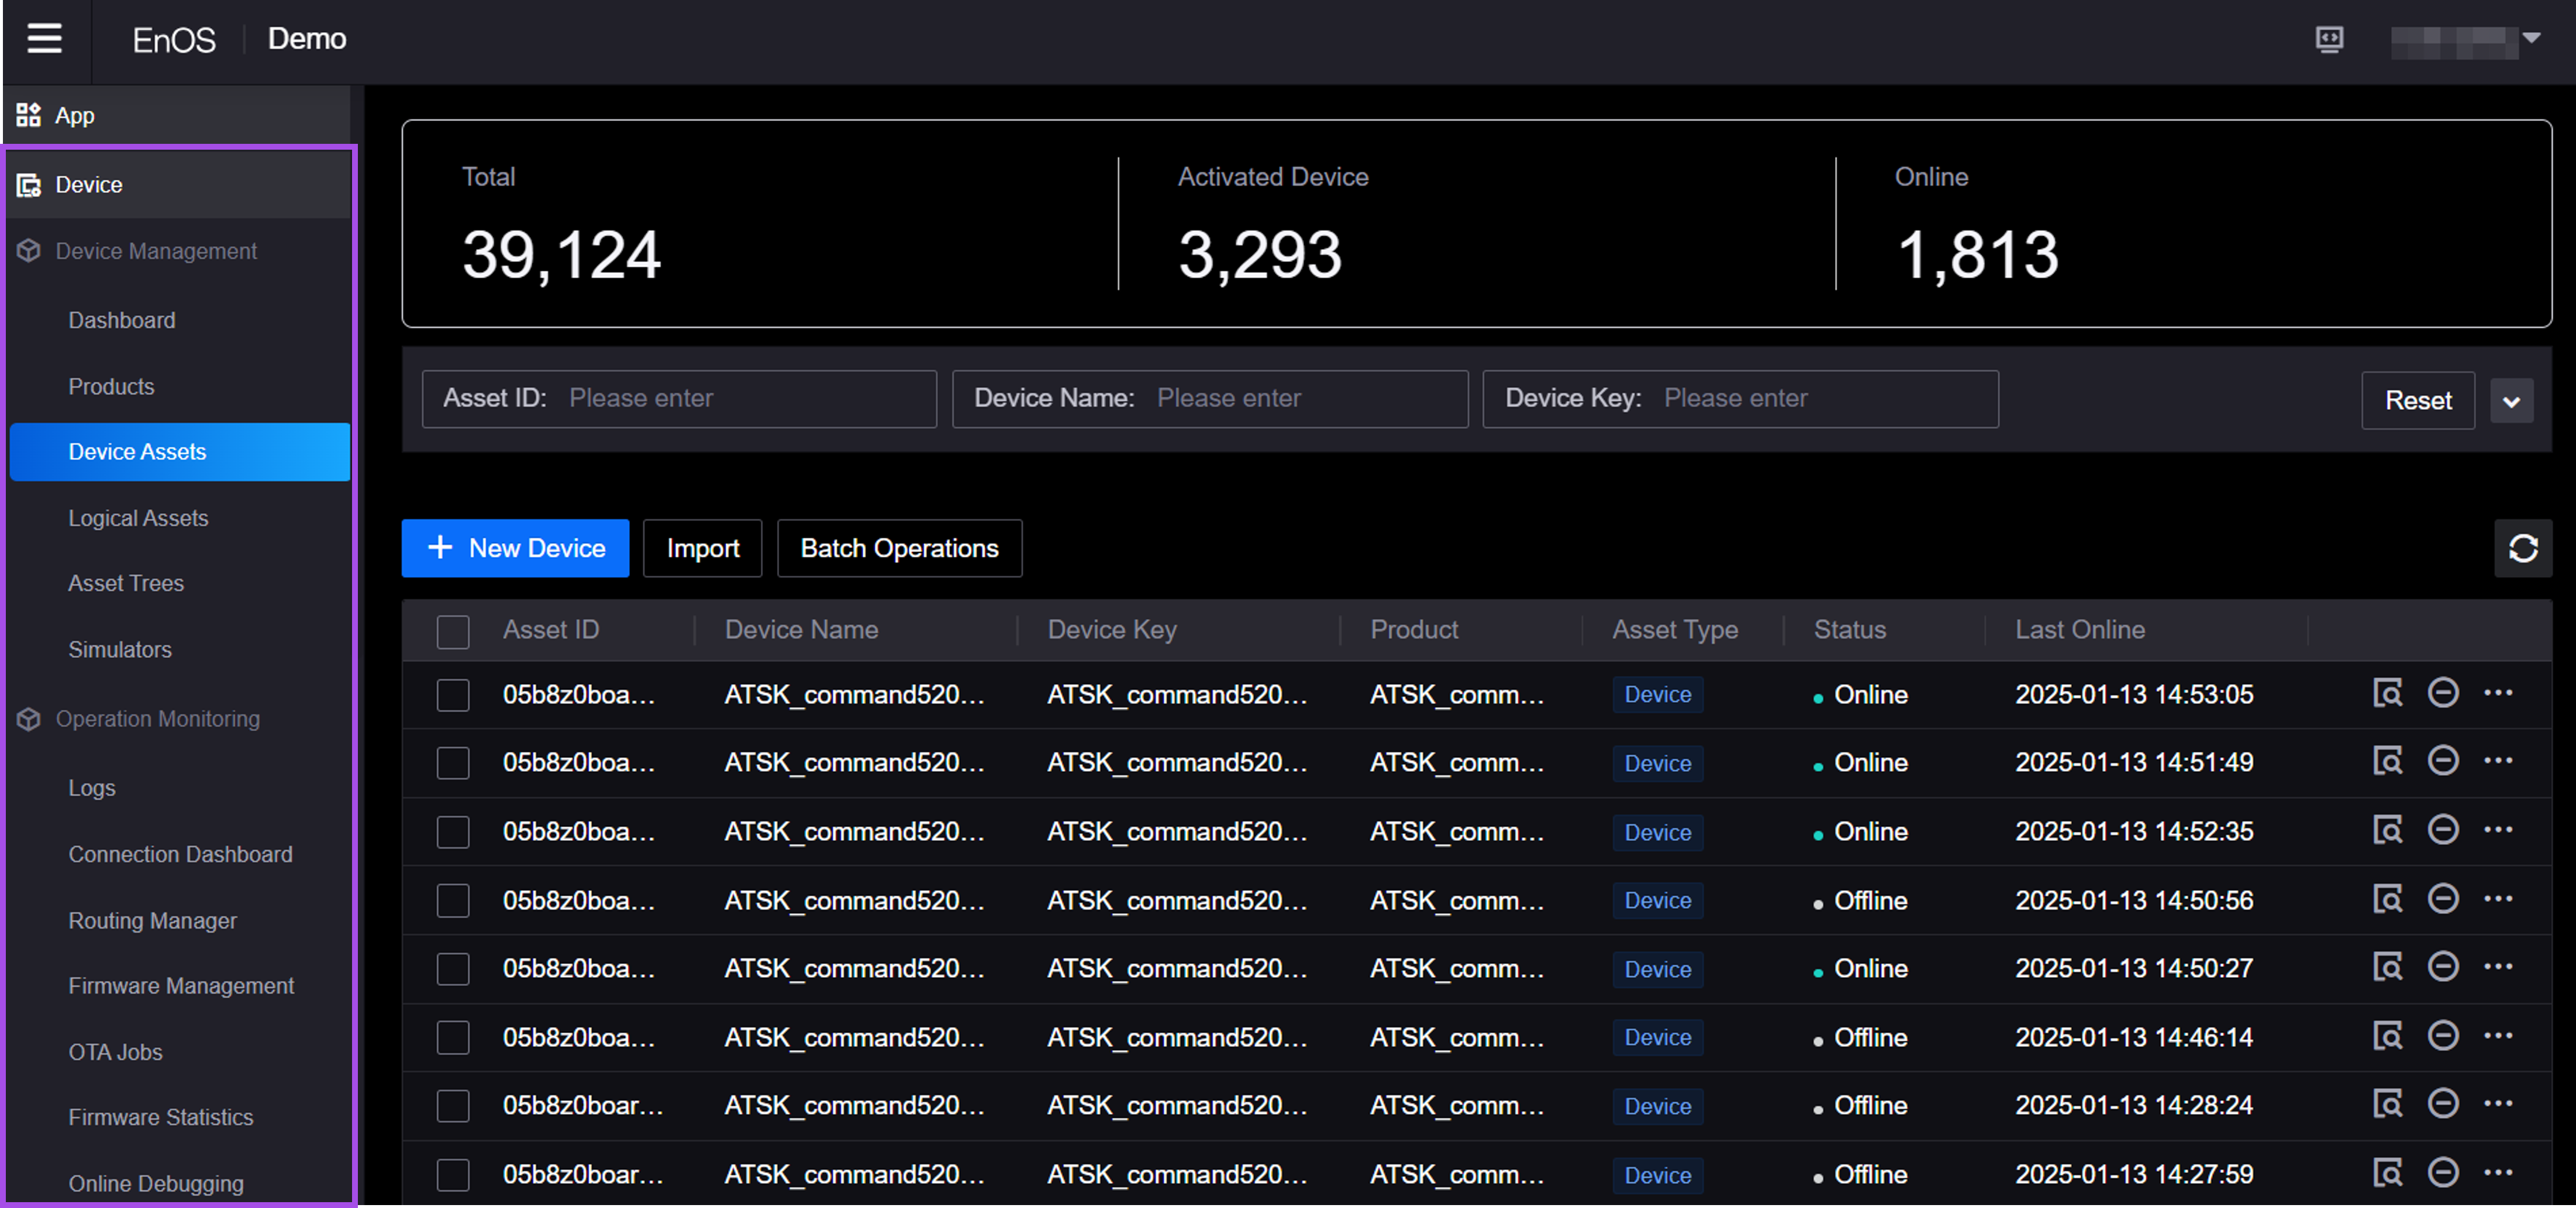Open Products in the sidebar
The image size is (2576, 1208).
click(x=111, y=386)
